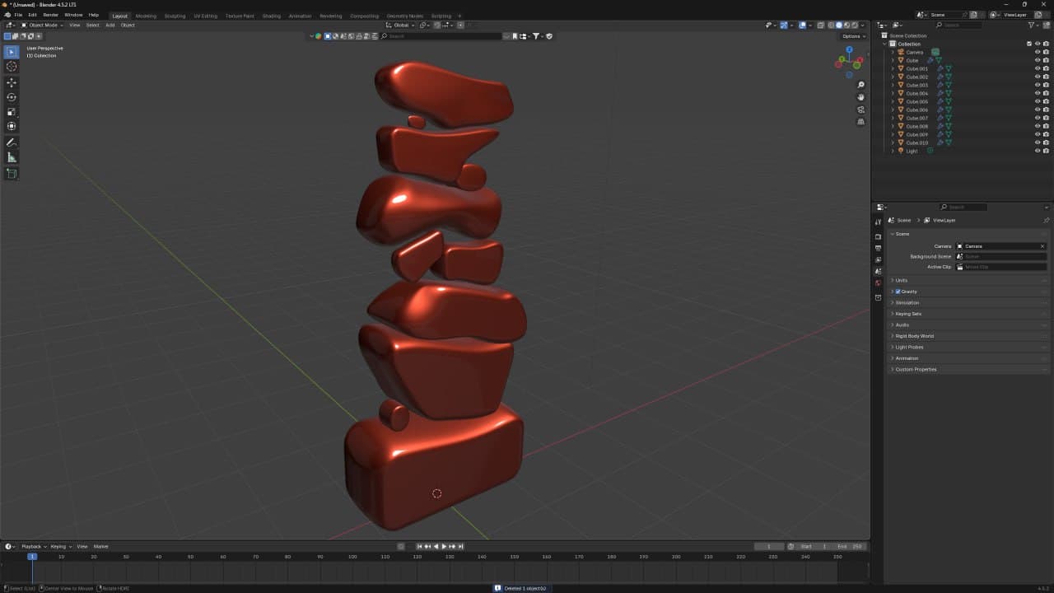
Task: Open the Render properties tab icon
Action: pos(878,236)
